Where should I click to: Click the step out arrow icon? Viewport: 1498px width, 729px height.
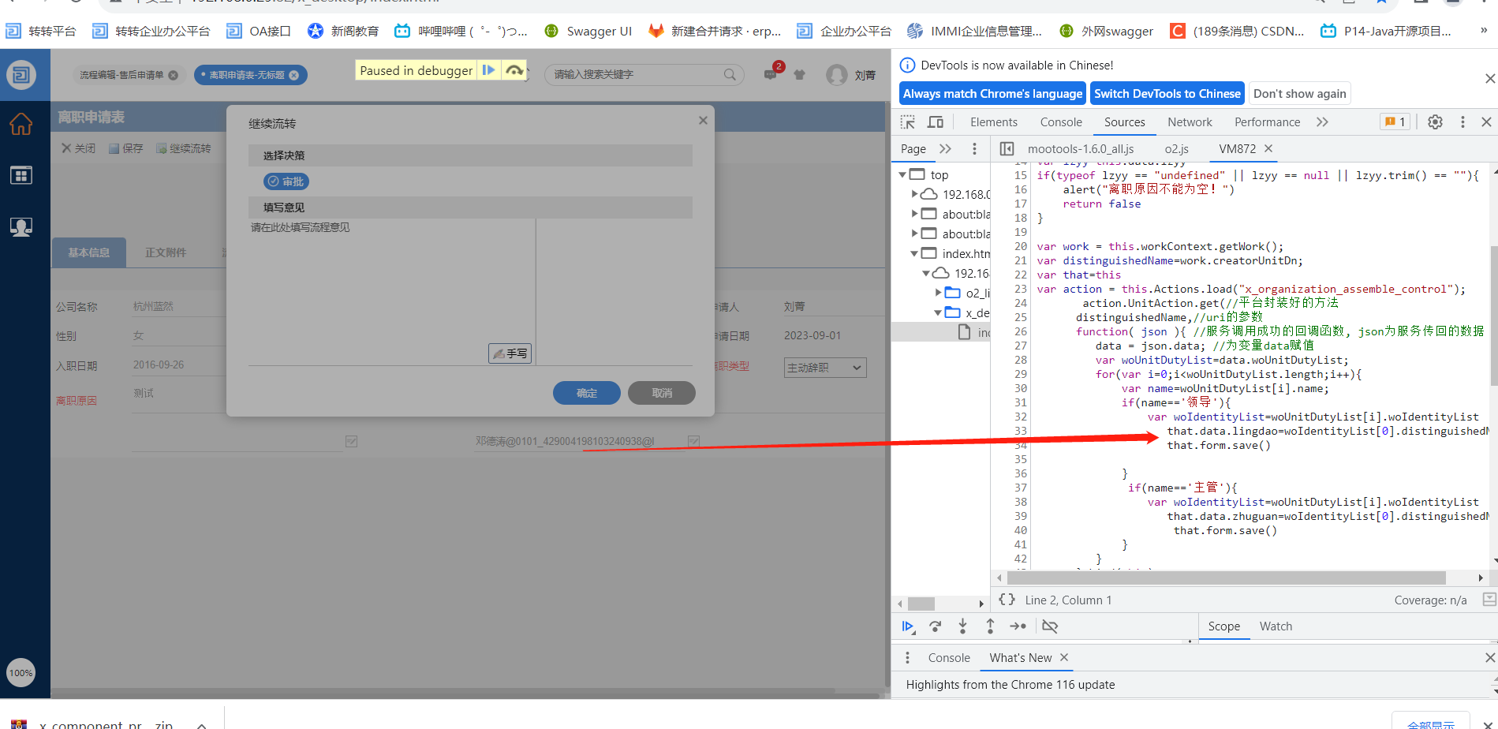pos(990,626)
